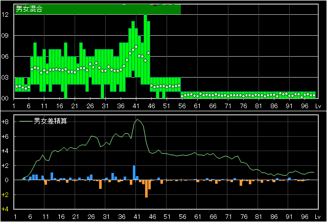Click the highest diamond marker near level 41
Viewport: 327px width, 222px height.
click(x=136, y=47)
